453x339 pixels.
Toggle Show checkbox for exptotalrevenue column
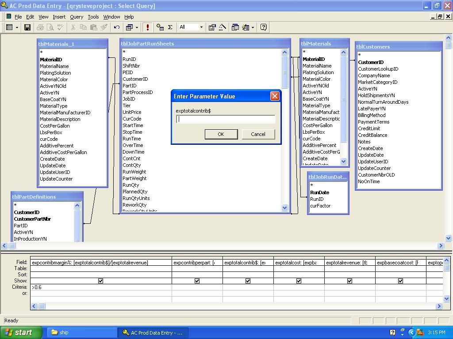(349, 281)
